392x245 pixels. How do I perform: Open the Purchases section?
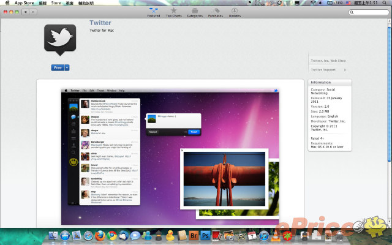(216, 12)
